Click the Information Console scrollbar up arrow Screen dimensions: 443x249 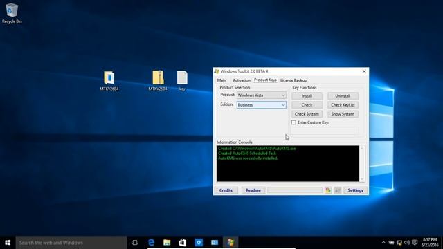point(362,148)
